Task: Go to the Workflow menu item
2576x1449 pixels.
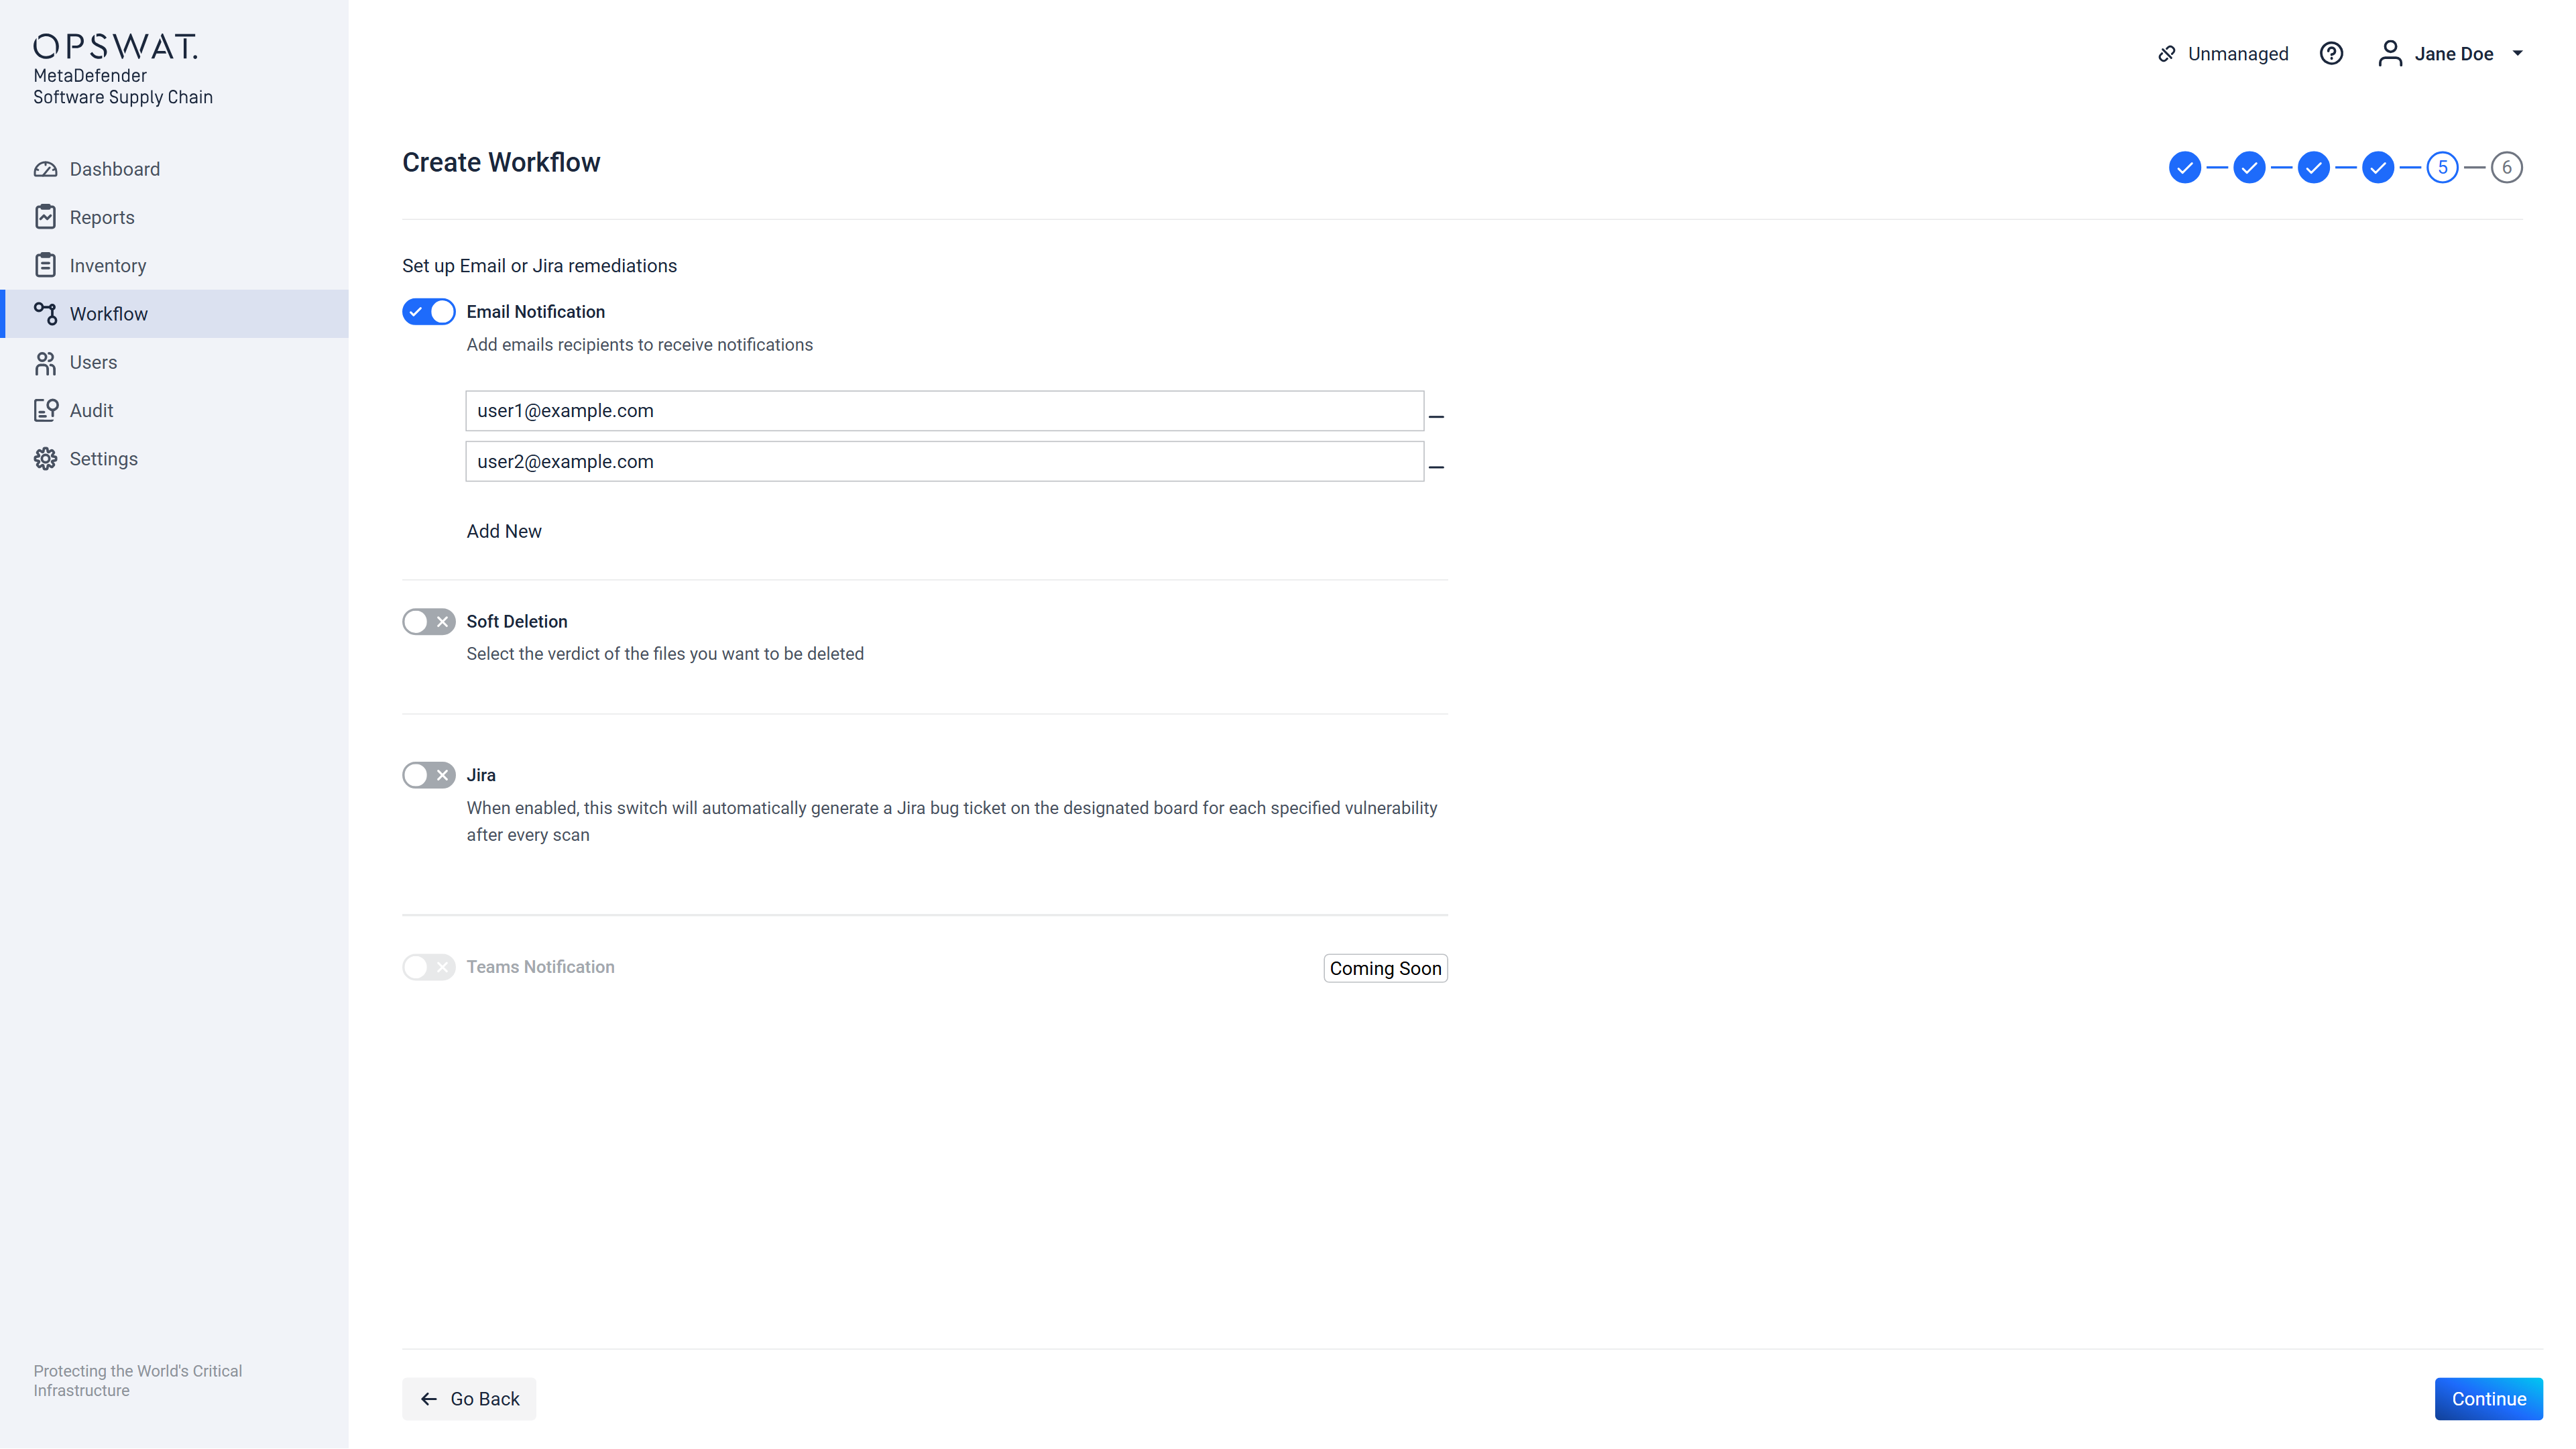Action: click(109, 314)
